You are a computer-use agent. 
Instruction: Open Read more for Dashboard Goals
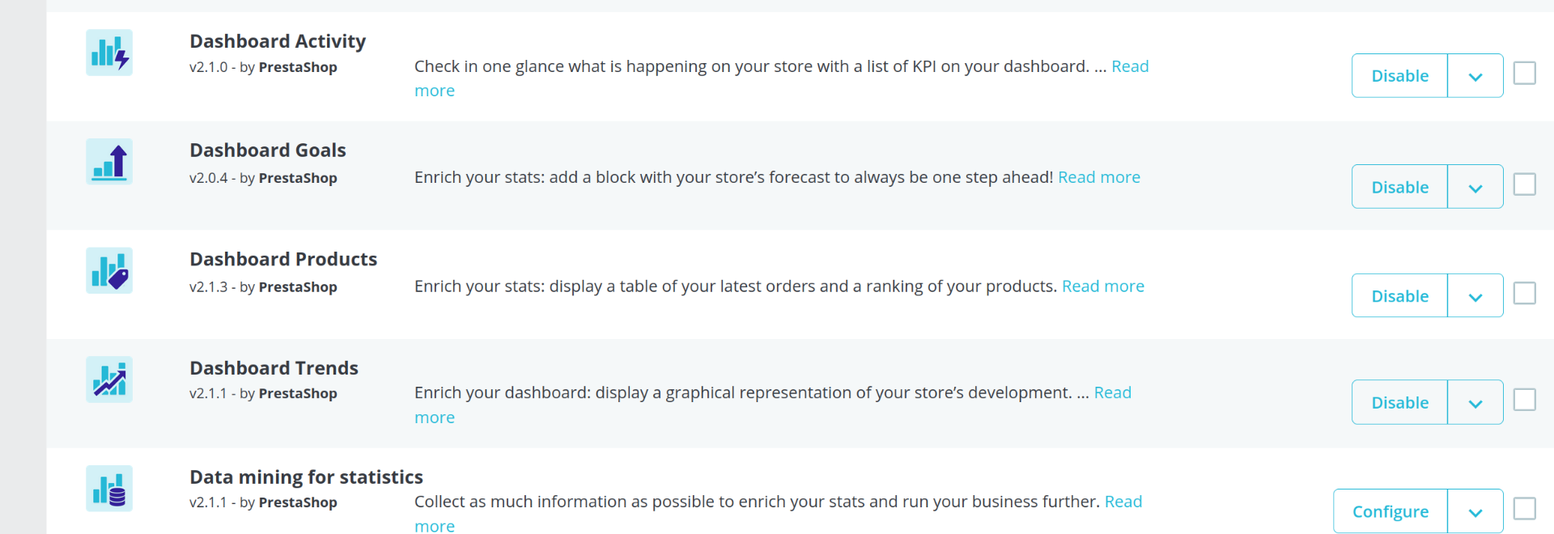pyautogui.click(x=1098, y=177)
